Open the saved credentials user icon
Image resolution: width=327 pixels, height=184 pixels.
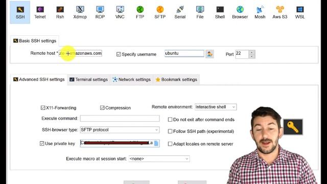(x=209, y=54)
